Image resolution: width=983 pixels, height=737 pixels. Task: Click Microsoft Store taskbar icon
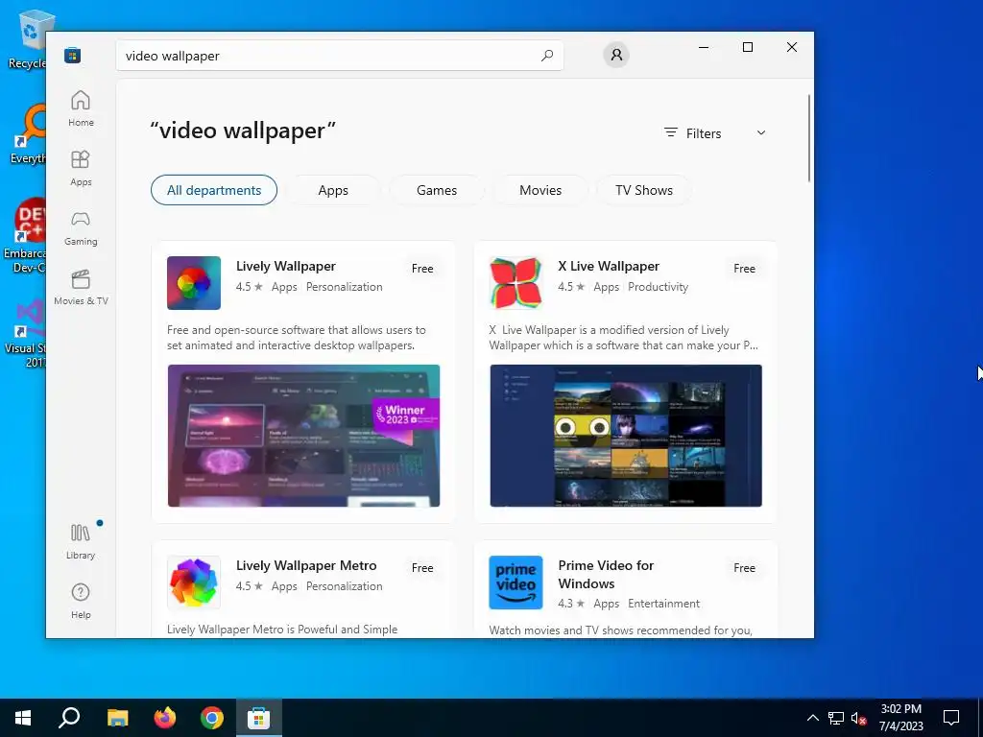pyautogui.click(x=259, y=718)
